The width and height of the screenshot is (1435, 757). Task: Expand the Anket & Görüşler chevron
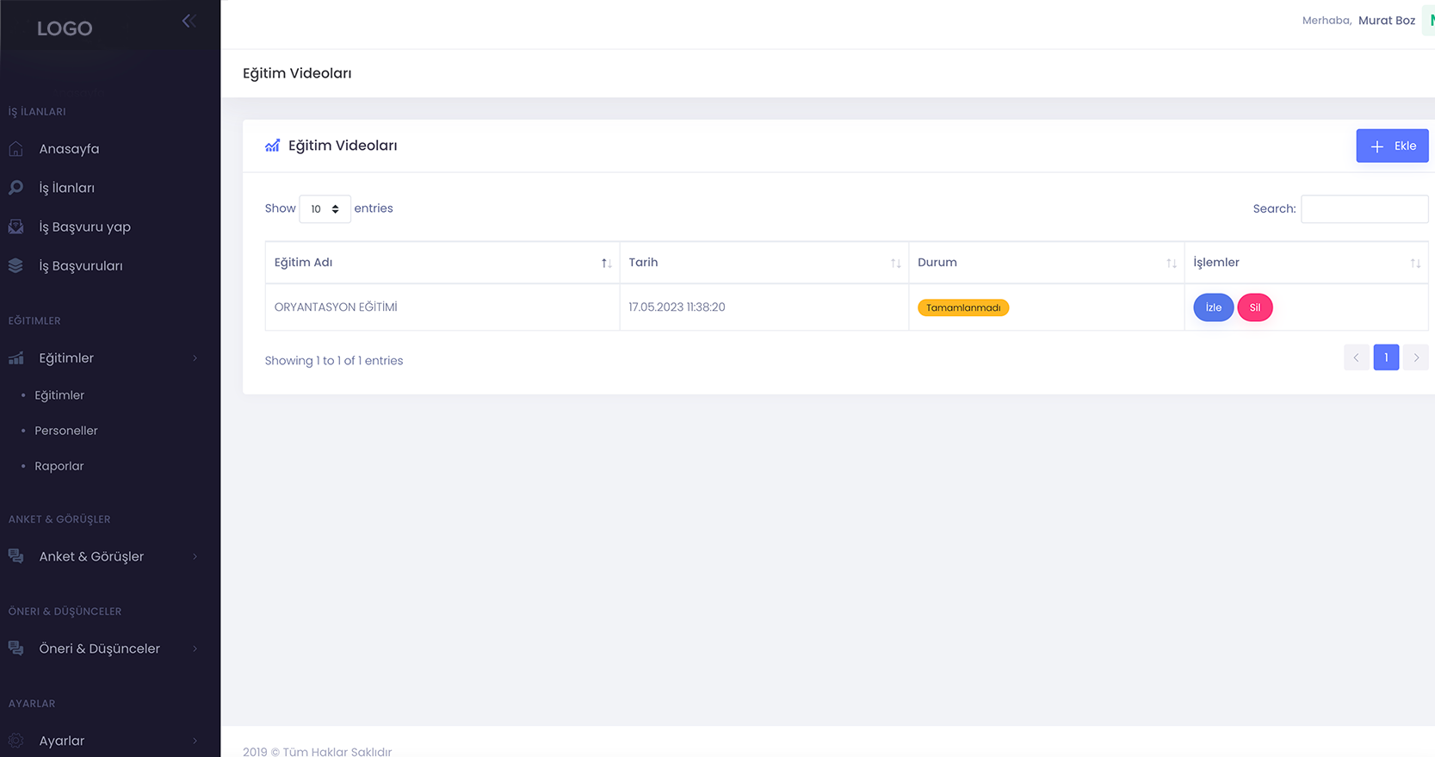pyautogui.click(x=195, y=556)
